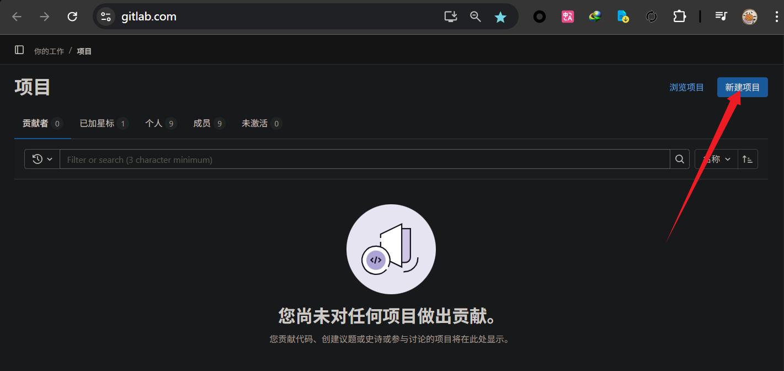Open the pink translate extension icon
784x371 pixels.
tap(568, 17)
